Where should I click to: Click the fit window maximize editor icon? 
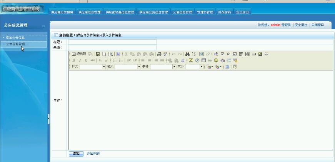click(227, 67)
